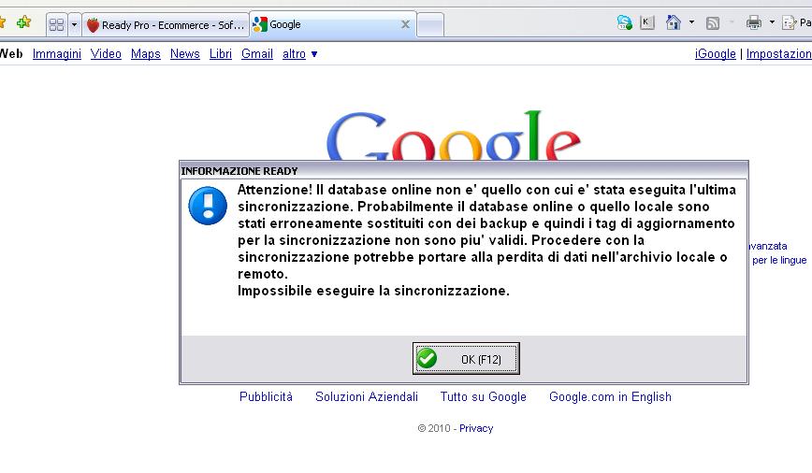
Task: Confirm dialog with OK (F12) button
Action: pyautogui.click(x=466, y=359)
